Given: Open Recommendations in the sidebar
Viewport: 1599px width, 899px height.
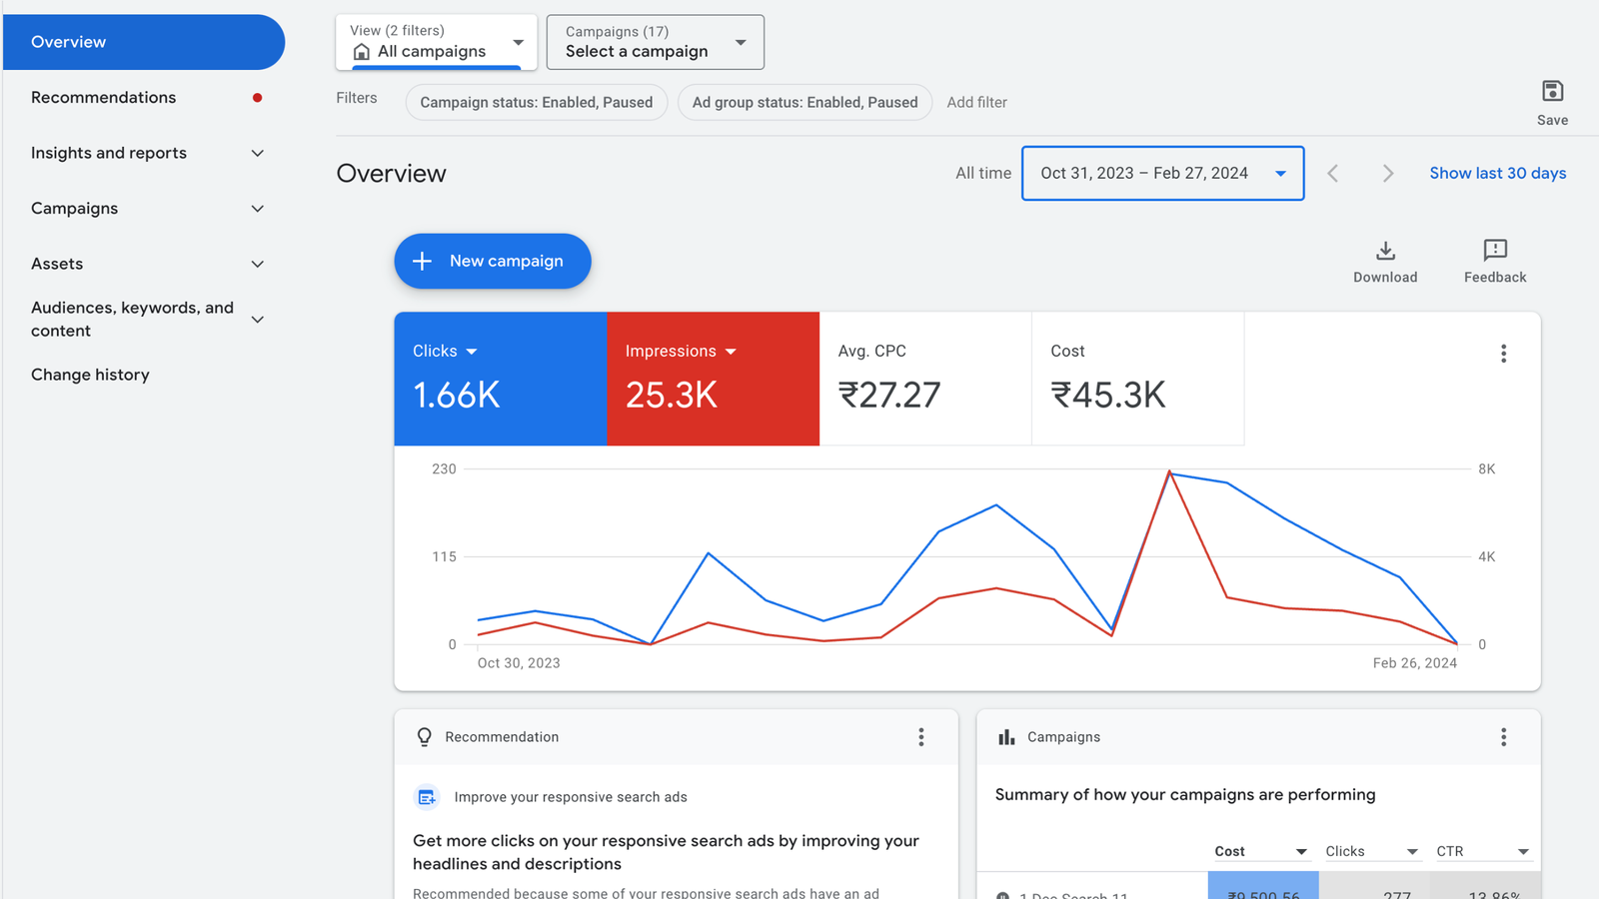Looking at the screenshot, I should [x=104, y=98].
